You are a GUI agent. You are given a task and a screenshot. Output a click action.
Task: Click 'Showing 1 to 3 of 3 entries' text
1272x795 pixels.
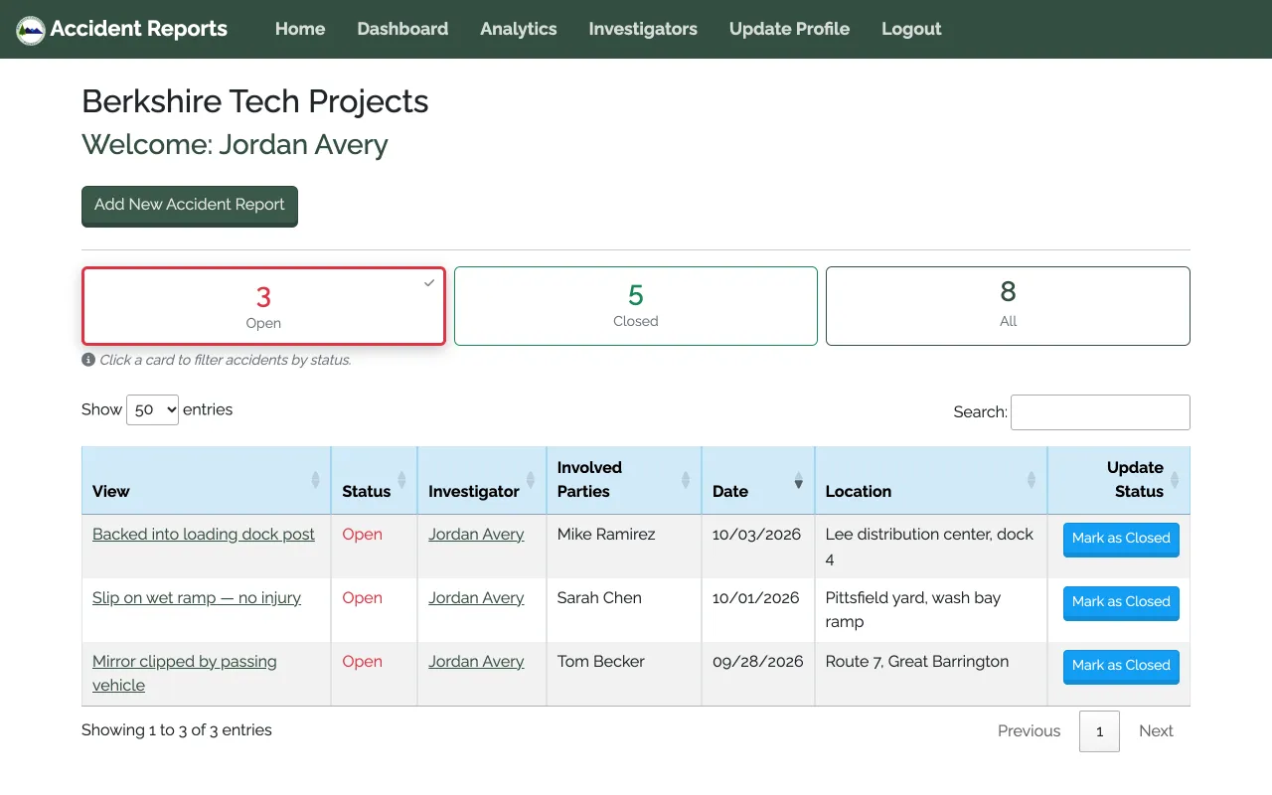pyautogui.click(x=177, y=729)
